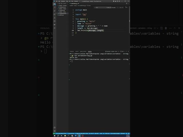Open the Accounts icon at the sidebar bottom

click(55, 128)
